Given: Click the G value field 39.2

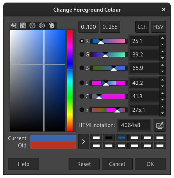Looking at the screenshot, I should (144, 55).
